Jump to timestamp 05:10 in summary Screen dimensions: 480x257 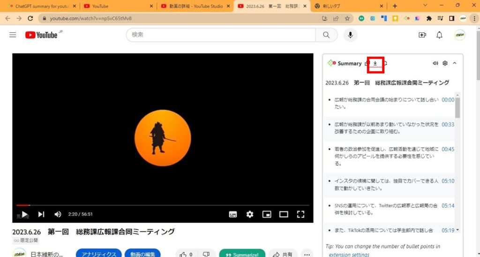pos(448,181)
